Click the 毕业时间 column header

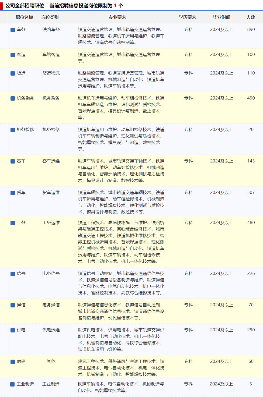tap(222, 17)
